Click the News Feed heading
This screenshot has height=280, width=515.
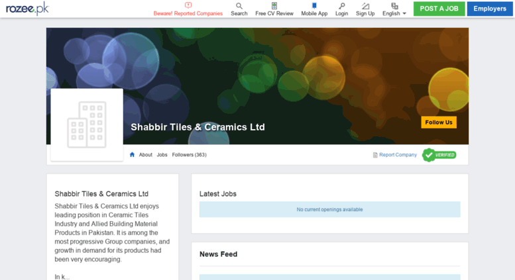pos(219,254)
